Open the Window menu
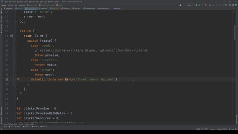The height and width of the screenshot is (134, 238). pyautogui.click(x=51, y=1)
